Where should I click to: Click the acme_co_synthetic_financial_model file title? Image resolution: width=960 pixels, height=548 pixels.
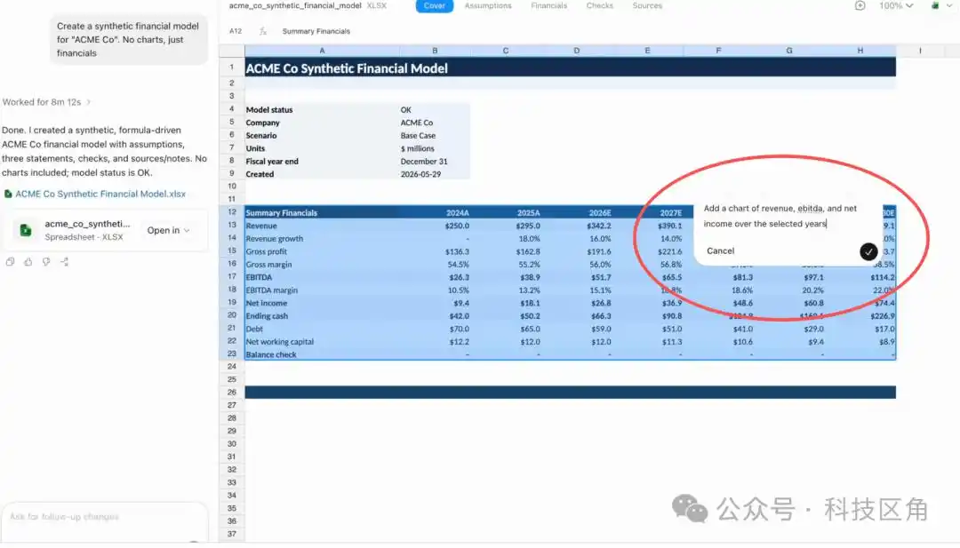pos(295,5)
